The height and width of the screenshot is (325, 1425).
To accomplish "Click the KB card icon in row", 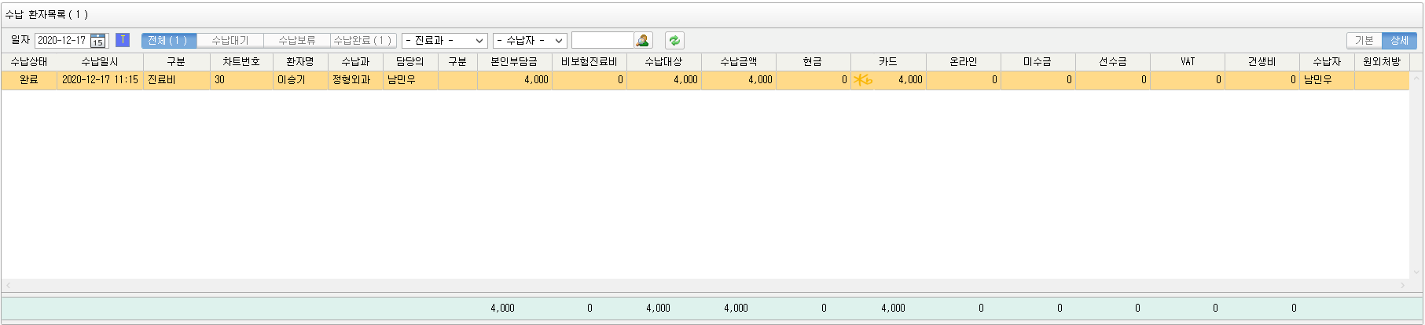I will (x=863, y=80).
